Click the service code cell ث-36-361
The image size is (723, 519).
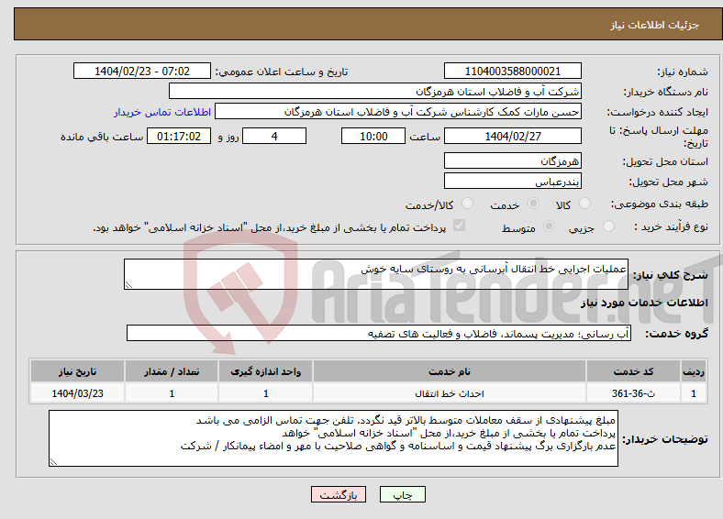point(634,393)
